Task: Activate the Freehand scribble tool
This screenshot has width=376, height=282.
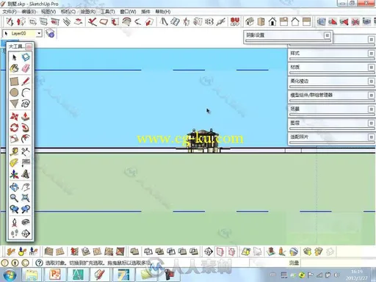Action: pyautogui.click(x=26, y=104)
